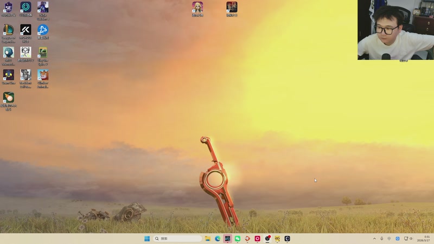434x244 pixels.
Task: Click the blue square input method tray icon
Action: tap(398, 239)
